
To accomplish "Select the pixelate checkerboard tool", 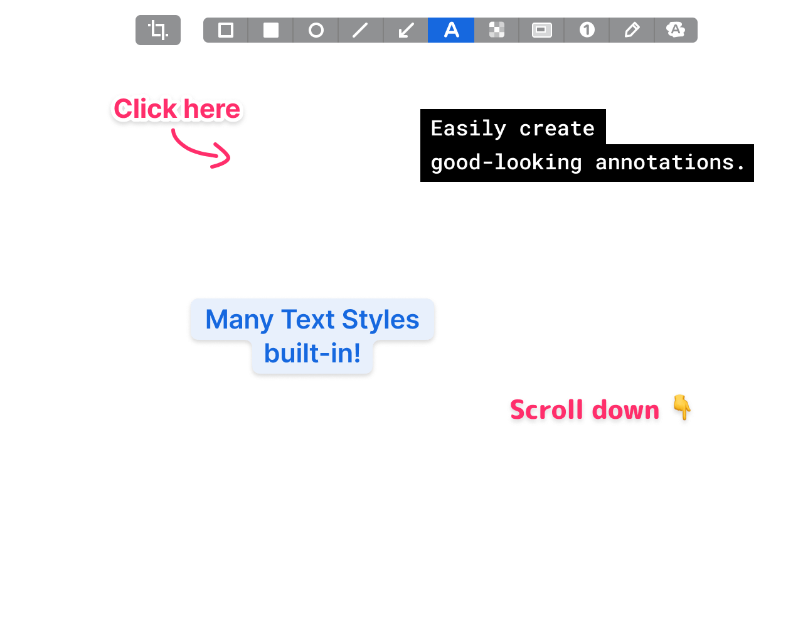I will click(x=496, y=30).
